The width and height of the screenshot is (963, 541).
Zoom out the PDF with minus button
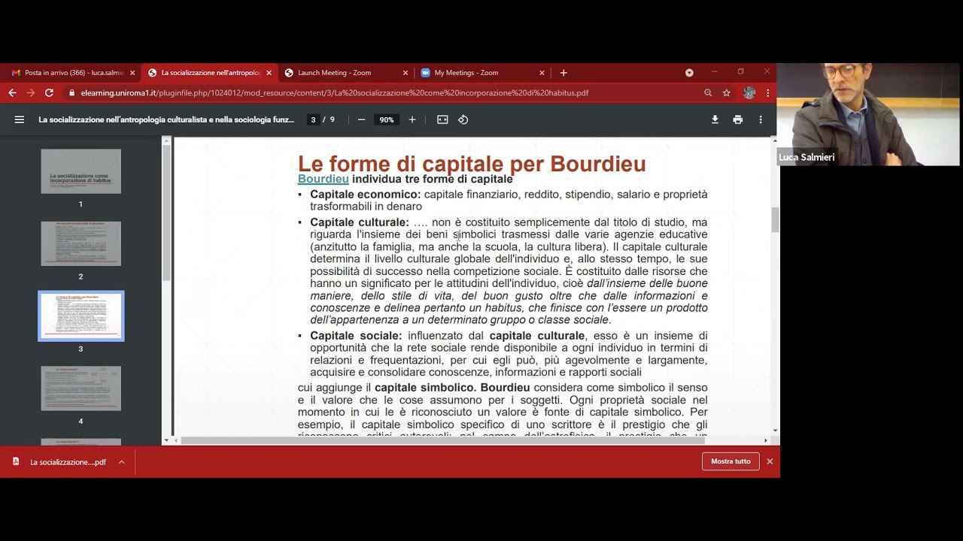tap(361, 119)
